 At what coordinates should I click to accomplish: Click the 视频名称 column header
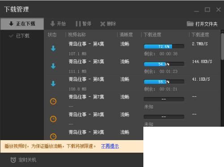(x=77, y=34)
